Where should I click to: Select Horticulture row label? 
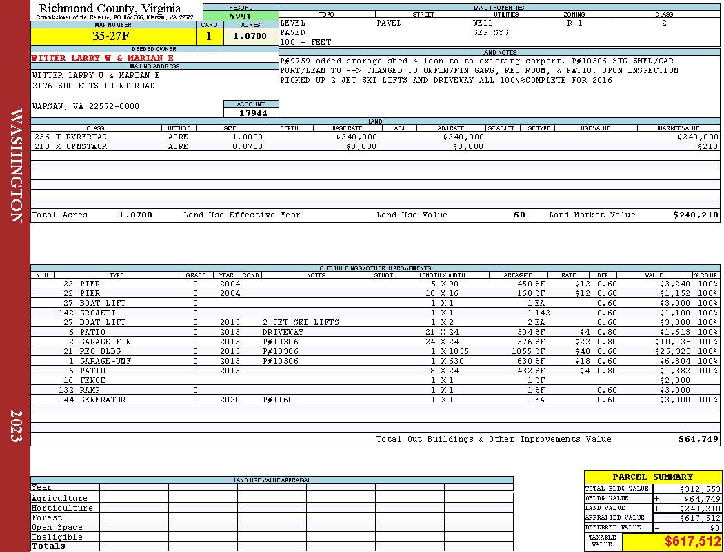pos(62,508)
